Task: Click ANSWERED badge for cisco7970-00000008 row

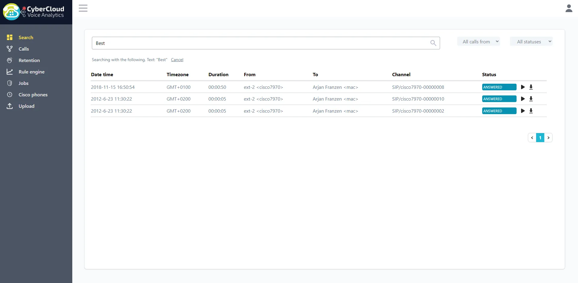Action: click(x=499, y=87)
